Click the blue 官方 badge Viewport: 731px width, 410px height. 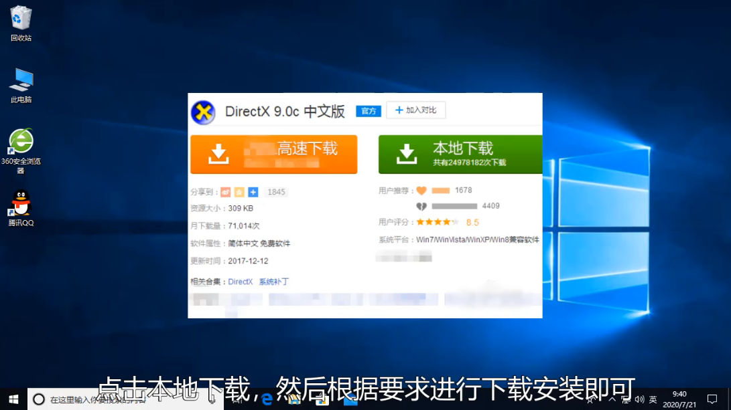pos(369,111)
